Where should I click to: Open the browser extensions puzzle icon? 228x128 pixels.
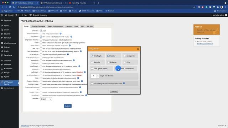pos(218,7)
